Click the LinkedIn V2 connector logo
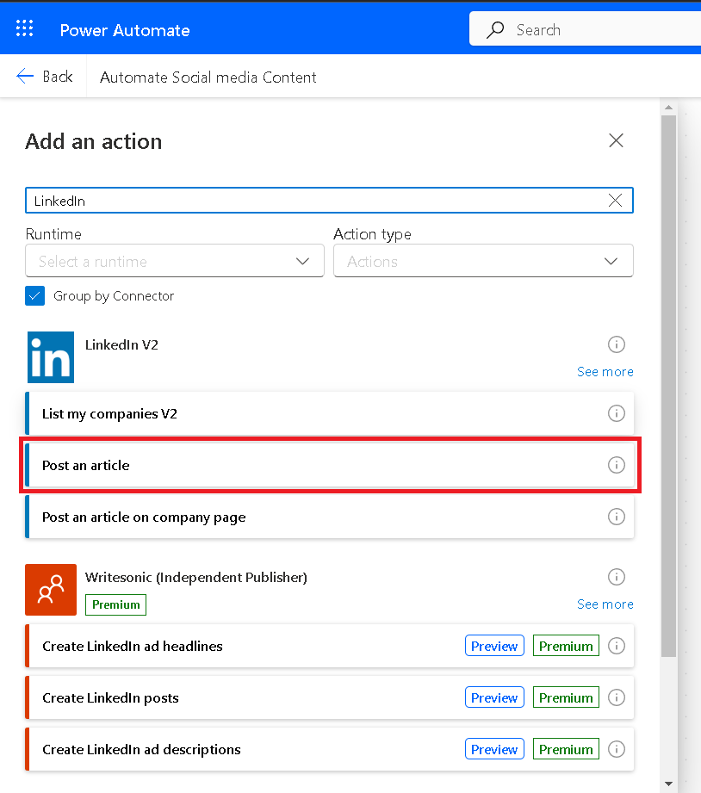The image size is (701, 793). point(50,356)
